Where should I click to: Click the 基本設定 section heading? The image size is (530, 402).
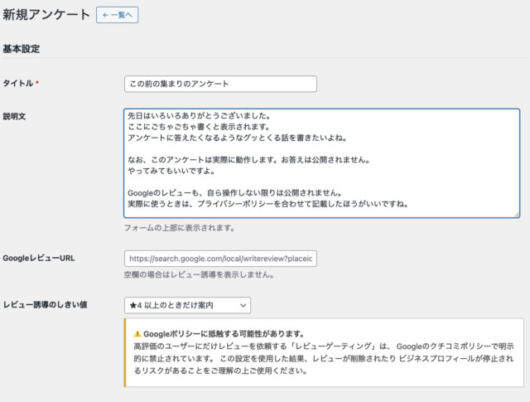click(x=22, y=49)
